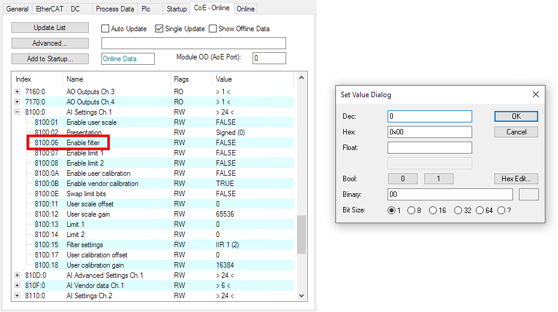Screen dimensions: 558x312
Task: Select Bit Size 64 radio button
Action: click(480, 210)
